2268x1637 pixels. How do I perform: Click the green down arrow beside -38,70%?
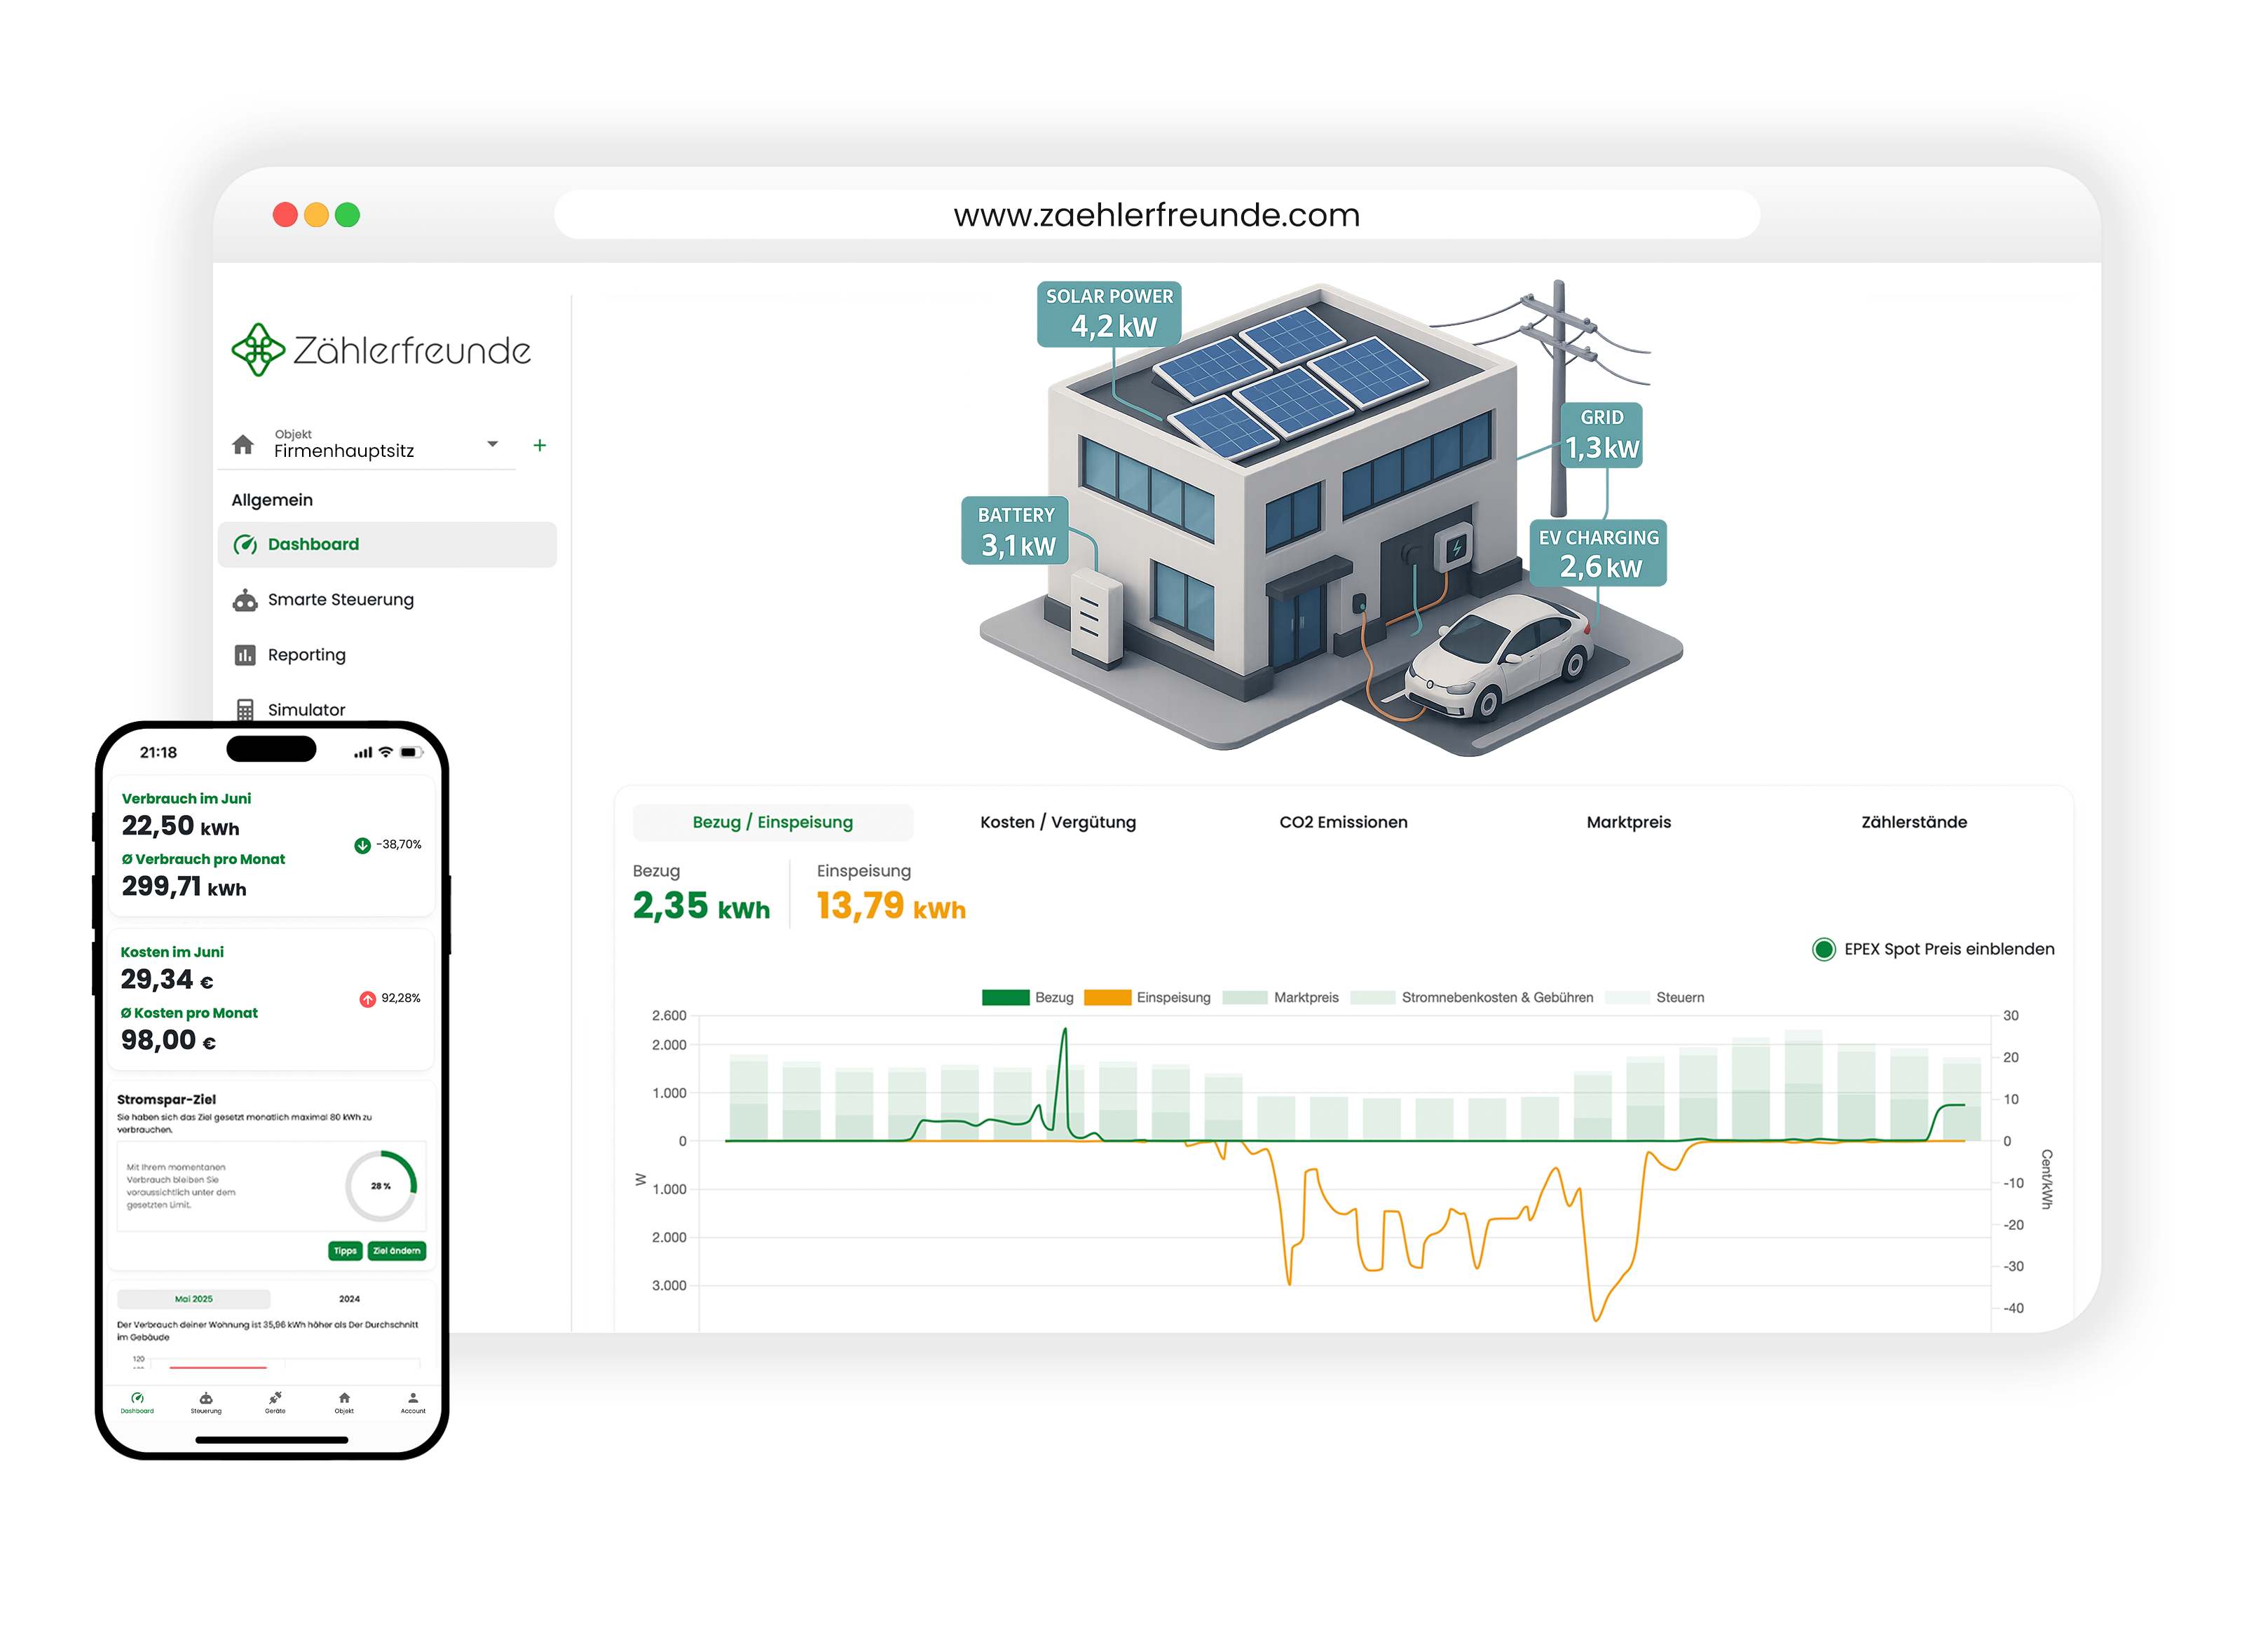pyautogui.click(x=362, y=846)
